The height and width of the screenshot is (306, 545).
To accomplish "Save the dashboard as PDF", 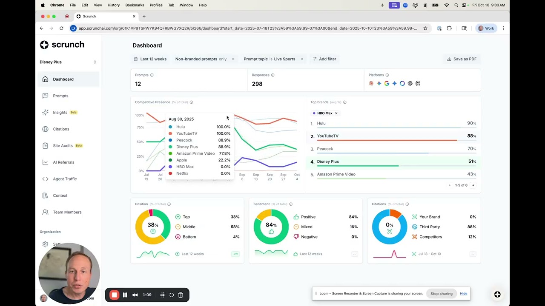I will [462, 59].
